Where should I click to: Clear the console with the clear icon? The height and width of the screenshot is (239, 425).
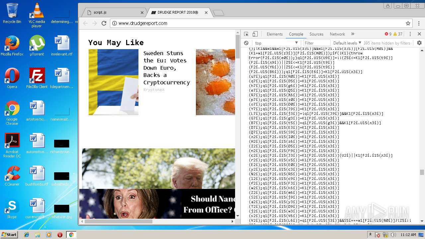[x=246, y=43]
